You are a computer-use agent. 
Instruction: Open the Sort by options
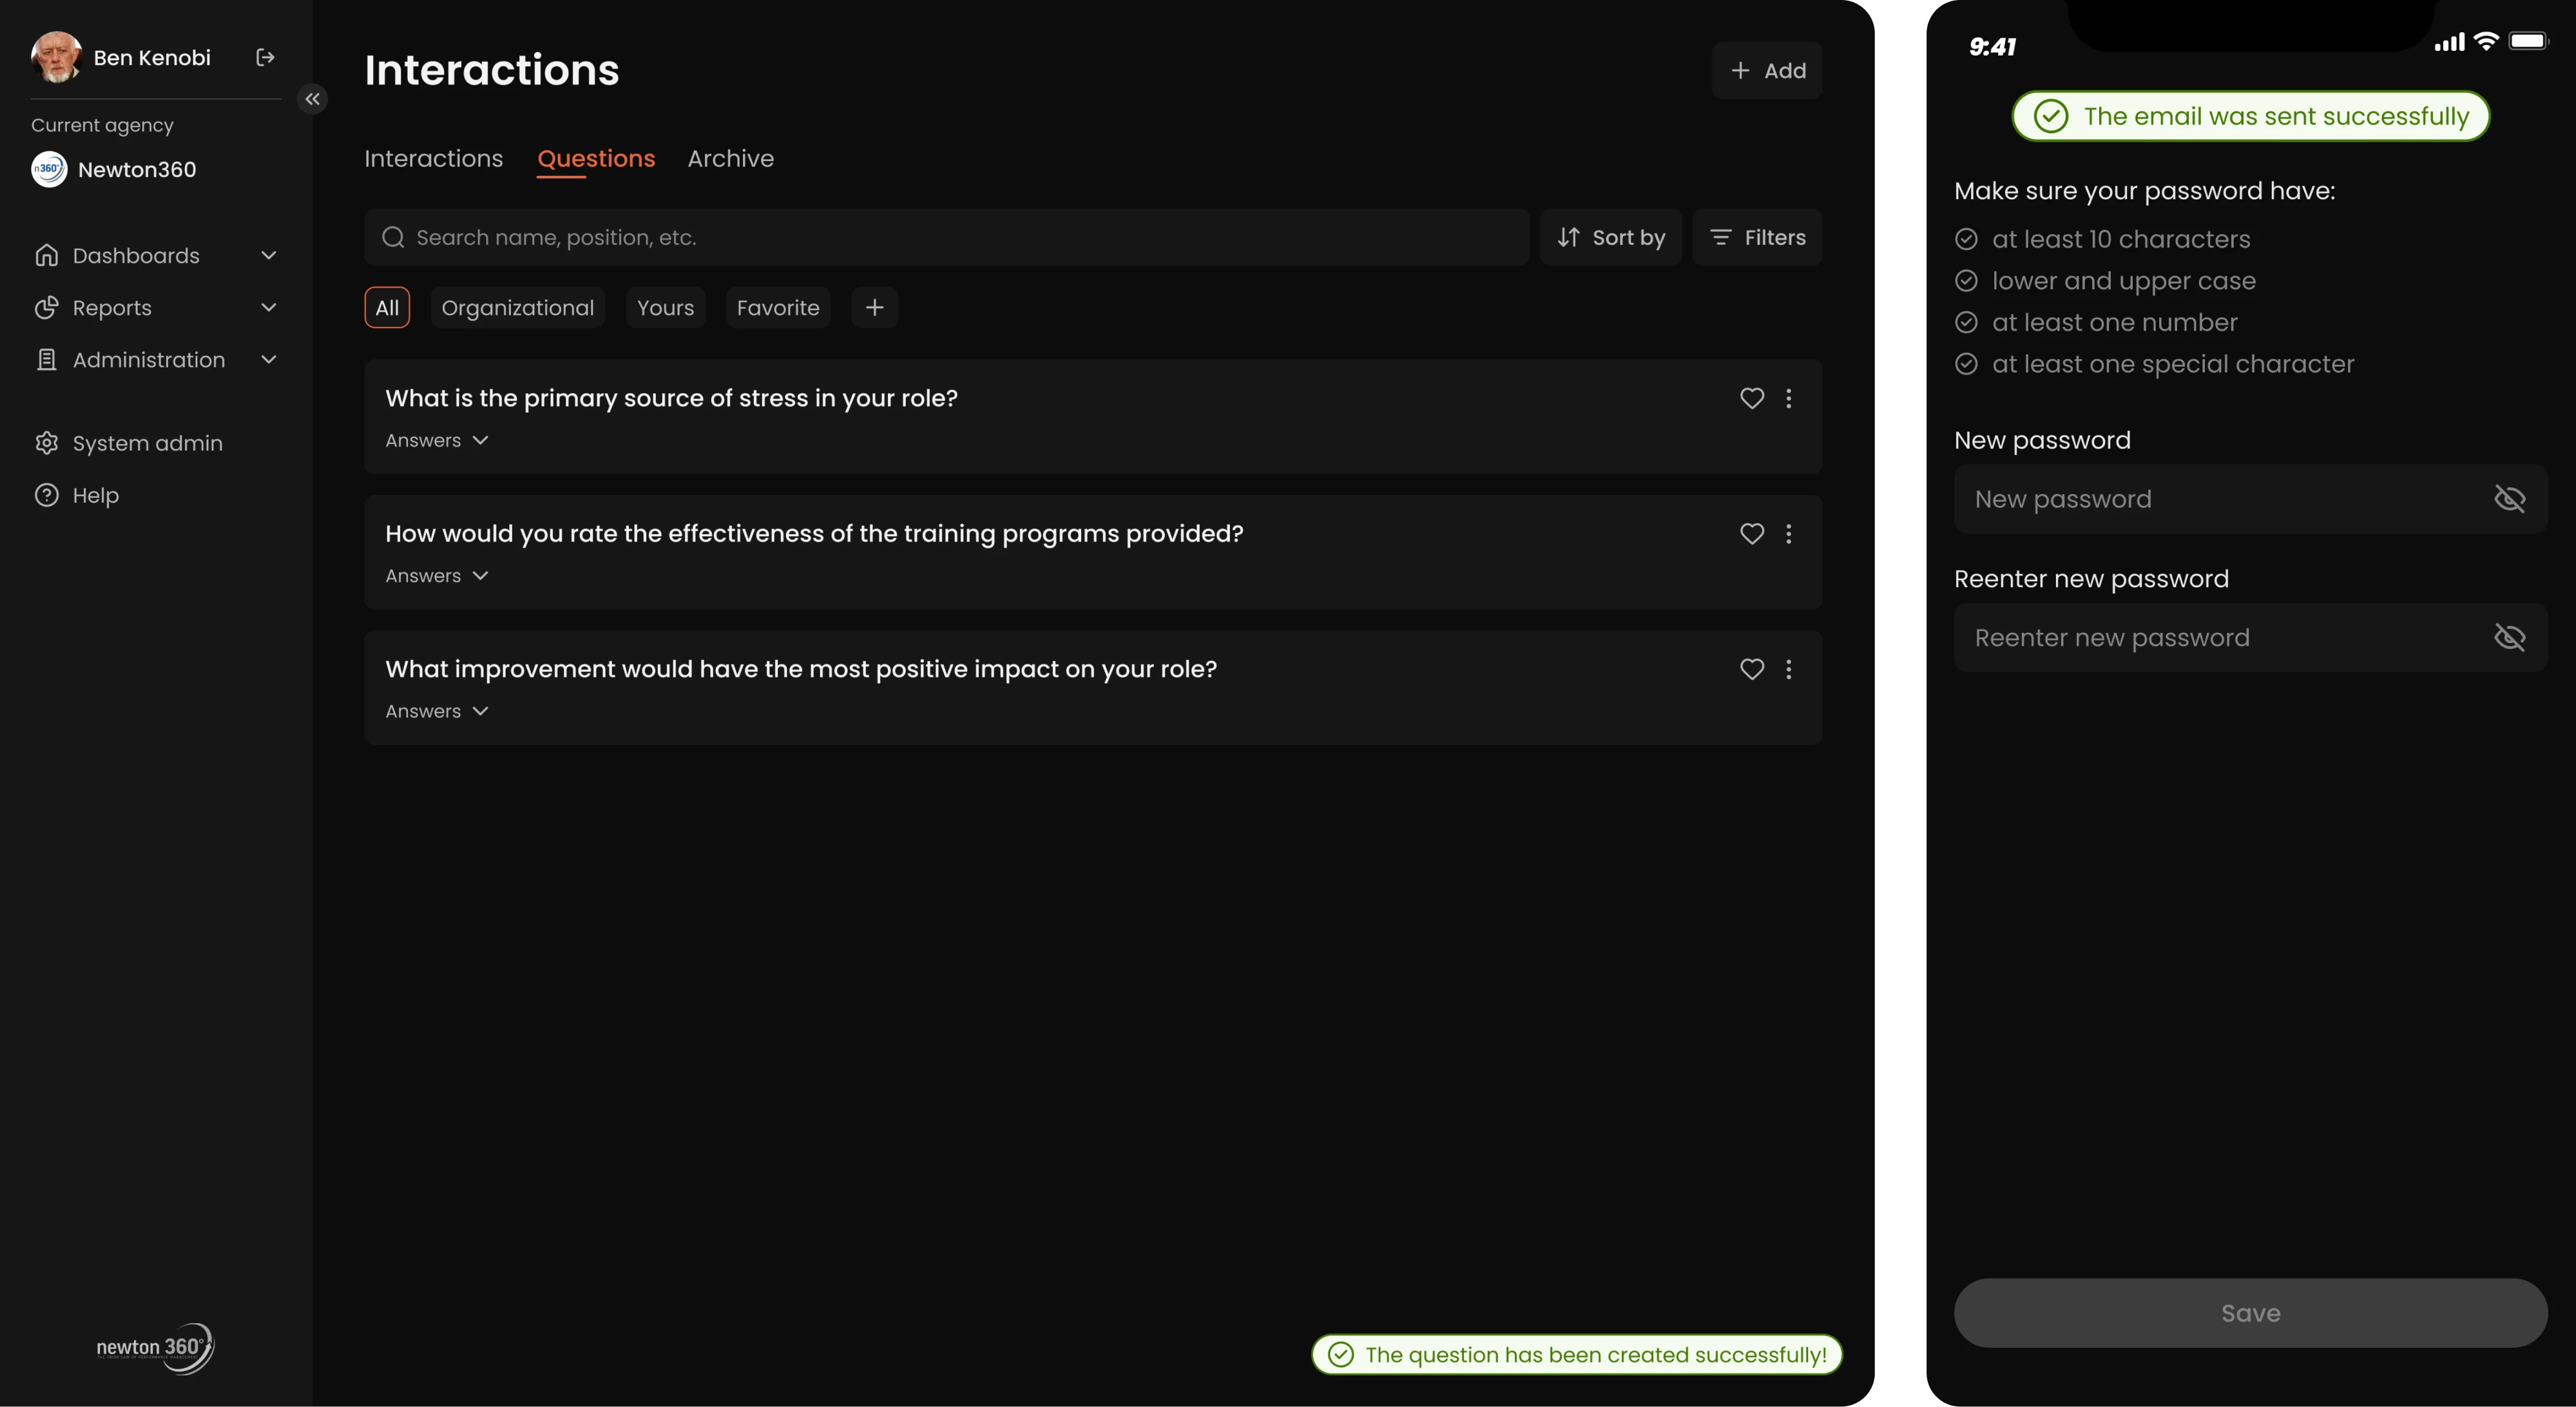click(1610, 237)
